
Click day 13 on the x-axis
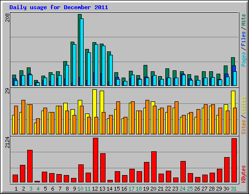pyautogui.click(x=102, y=189)
